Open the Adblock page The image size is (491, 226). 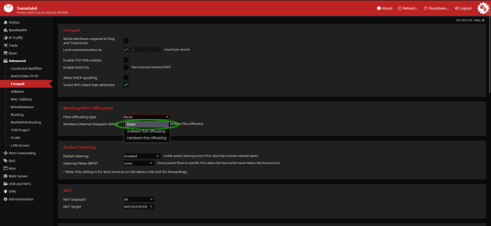coord(17,92)
